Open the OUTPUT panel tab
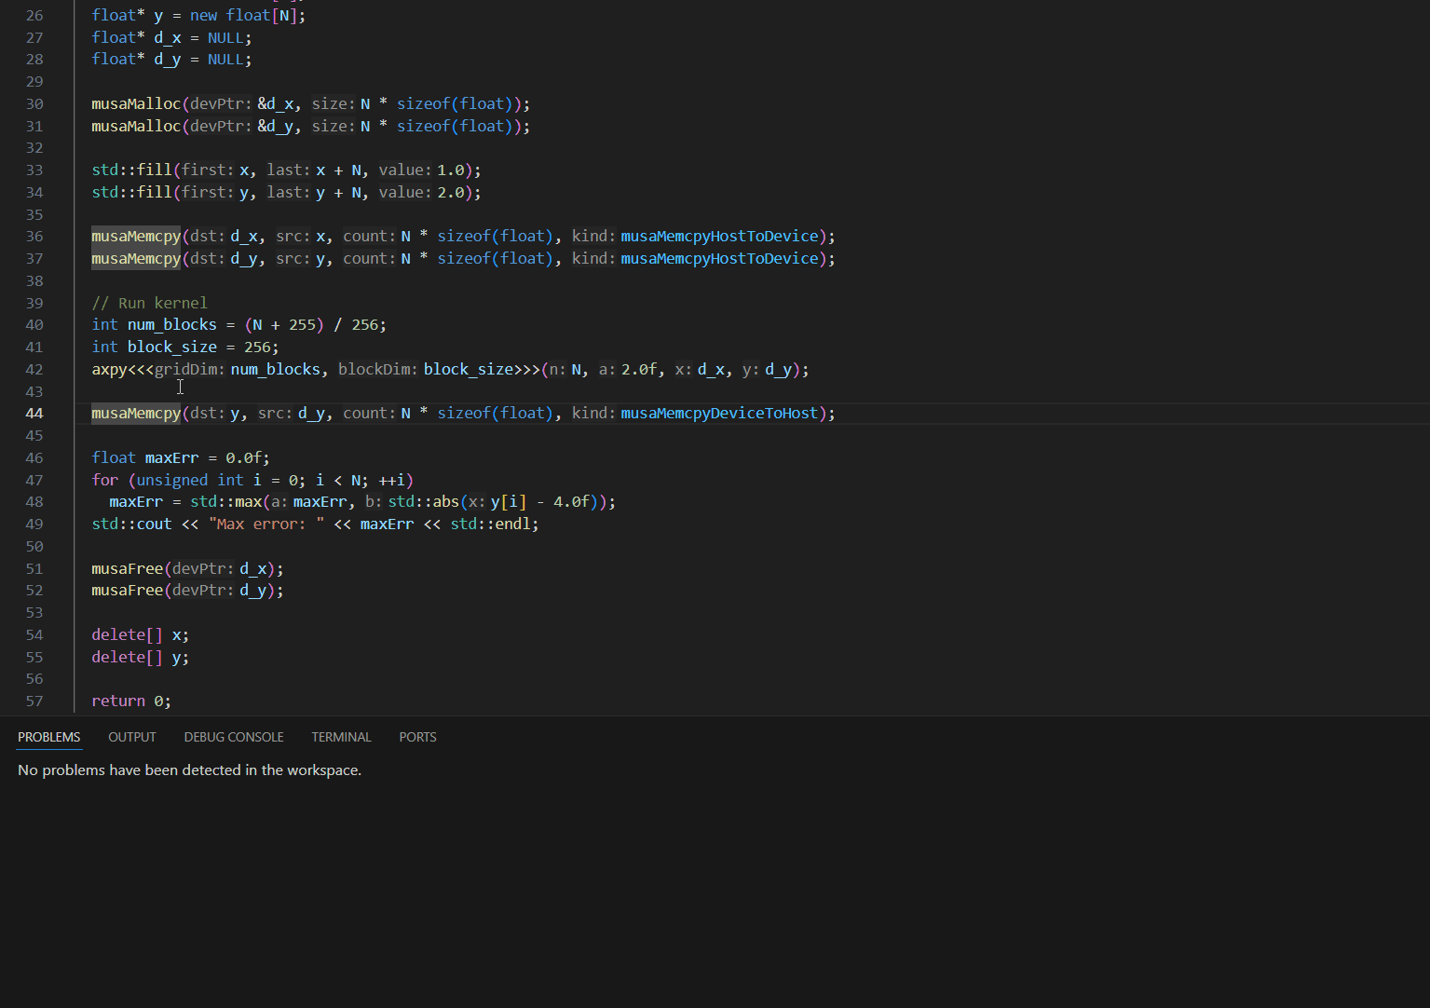This screenshot has width=1430, height=1008. pyautogui.click(x=132, y=737)
